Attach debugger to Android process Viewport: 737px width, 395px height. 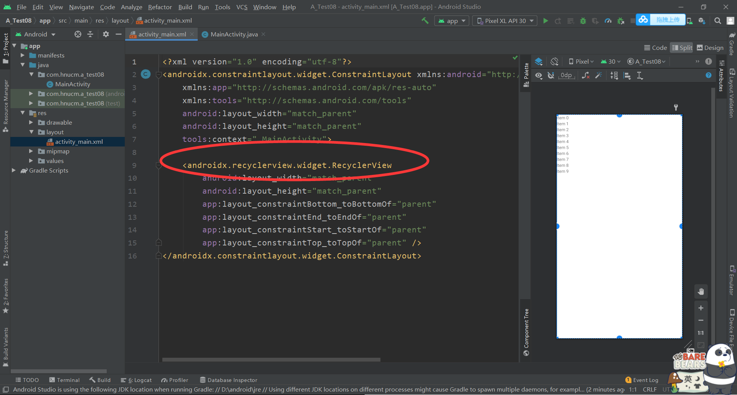click(621, 21)
